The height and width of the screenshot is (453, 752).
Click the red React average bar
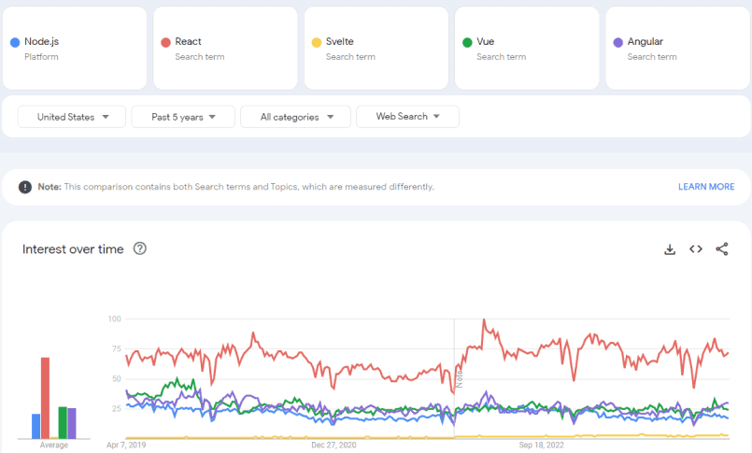tap(45, 398)
